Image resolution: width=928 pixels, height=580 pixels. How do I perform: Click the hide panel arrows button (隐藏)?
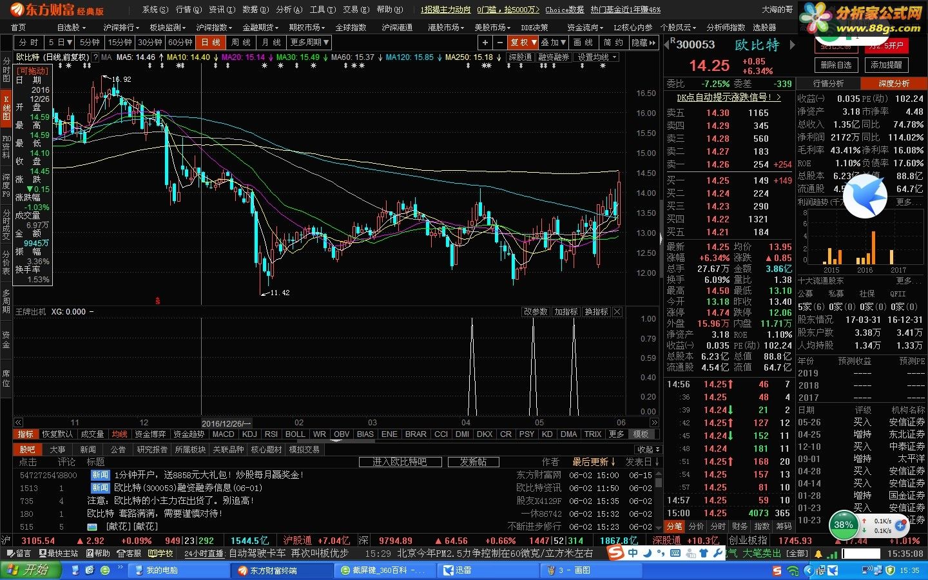coord(644,43)
